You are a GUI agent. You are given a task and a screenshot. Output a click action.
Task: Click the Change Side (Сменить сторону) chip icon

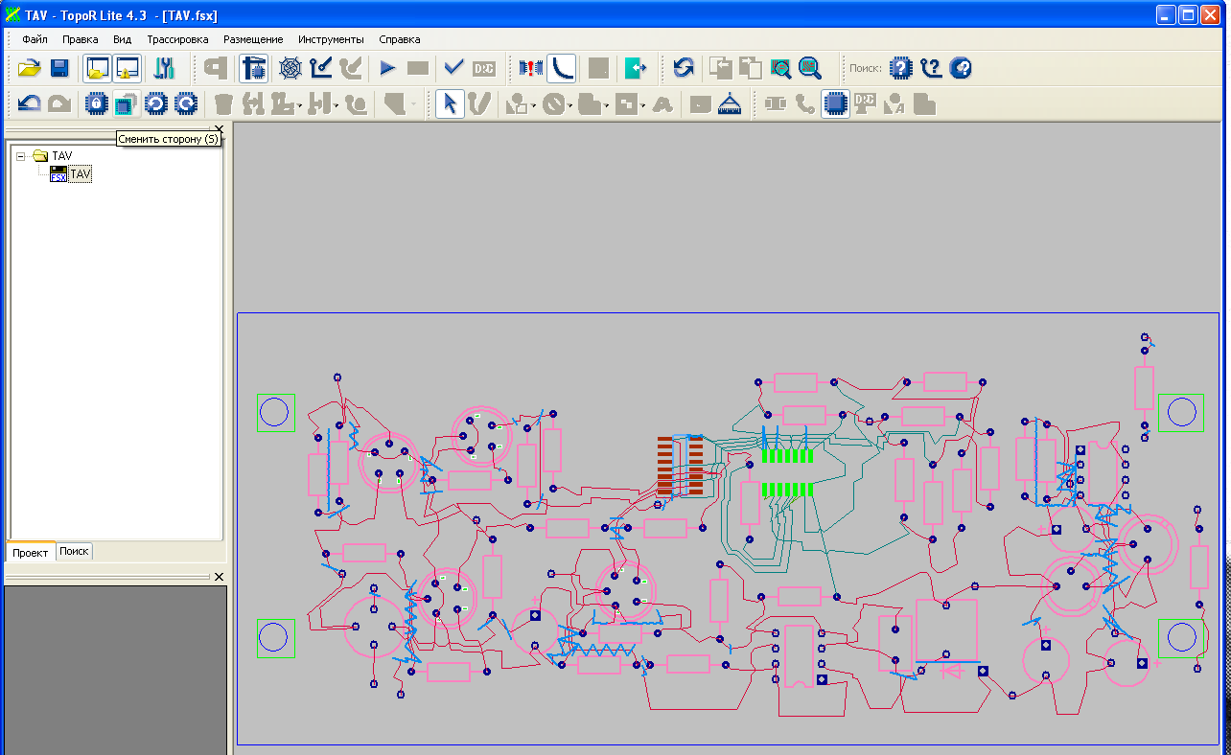pos(126,103)
